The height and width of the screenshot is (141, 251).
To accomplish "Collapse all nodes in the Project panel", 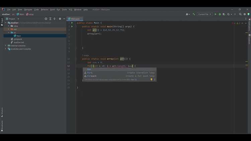I will pyautogui.click(x=55, y=19).
